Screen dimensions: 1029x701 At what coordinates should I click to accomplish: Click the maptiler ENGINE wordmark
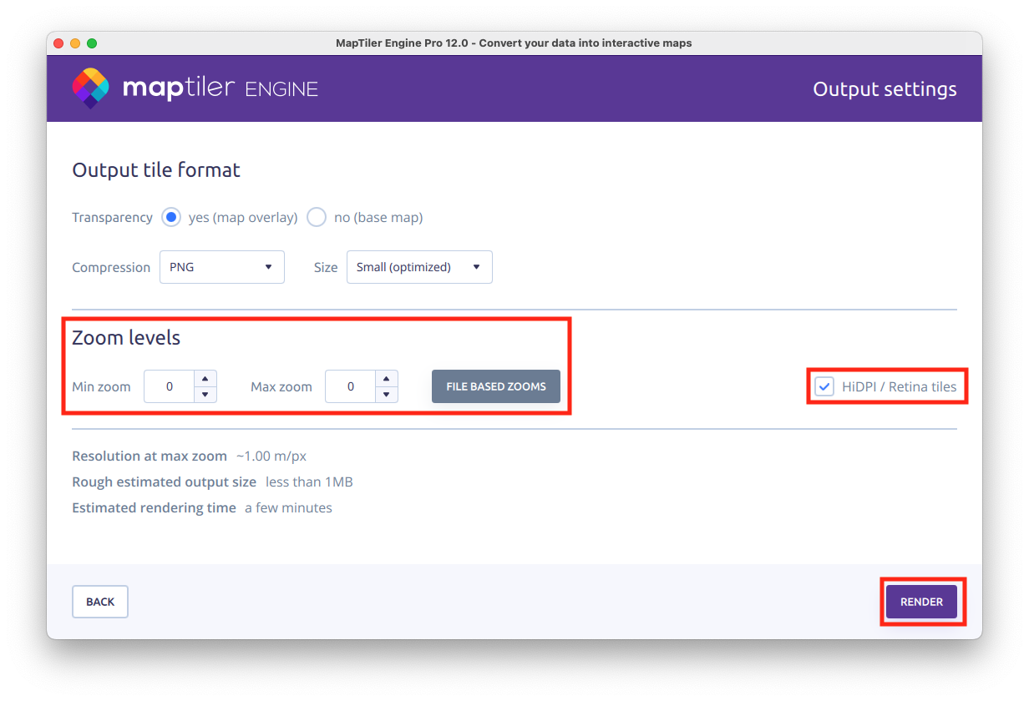point(220,88)
